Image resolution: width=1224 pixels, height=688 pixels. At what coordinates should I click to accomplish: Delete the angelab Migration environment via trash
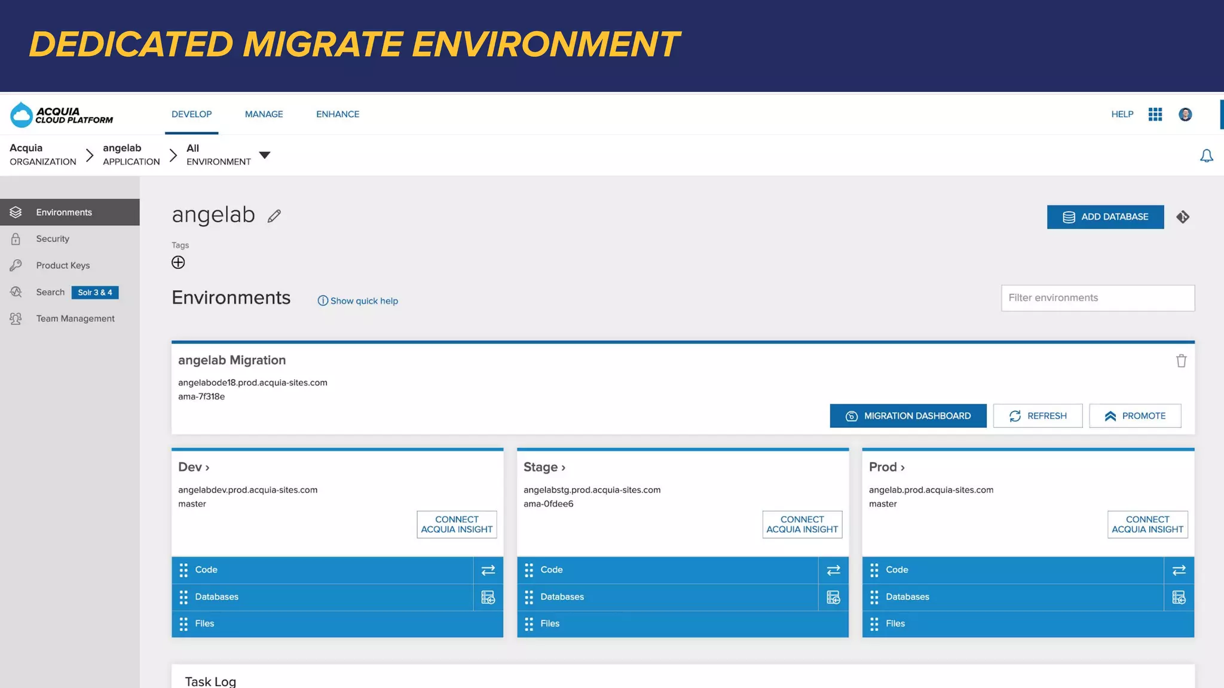tap(1181, 361)
